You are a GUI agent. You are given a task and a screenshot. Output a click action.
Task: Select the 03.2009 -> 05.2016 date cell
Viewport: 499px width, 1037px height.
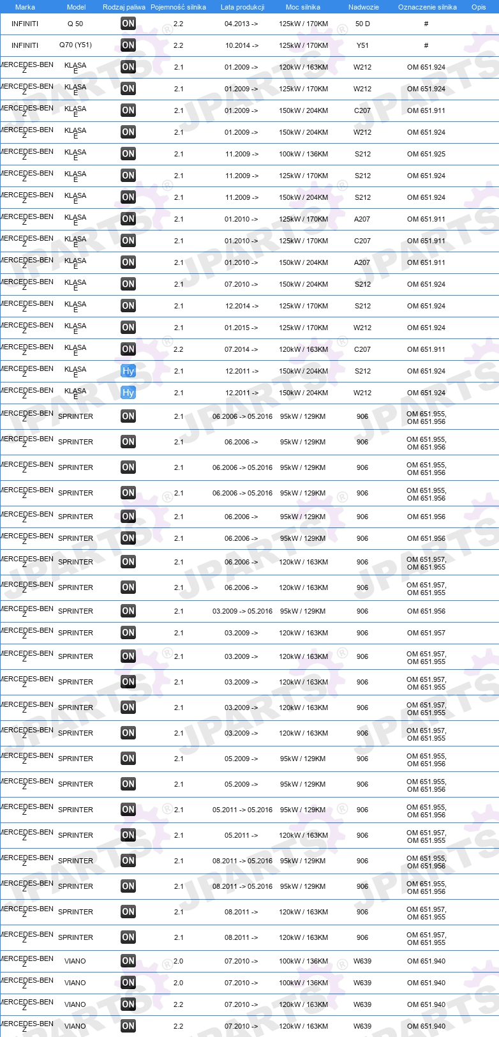point(242,611)
